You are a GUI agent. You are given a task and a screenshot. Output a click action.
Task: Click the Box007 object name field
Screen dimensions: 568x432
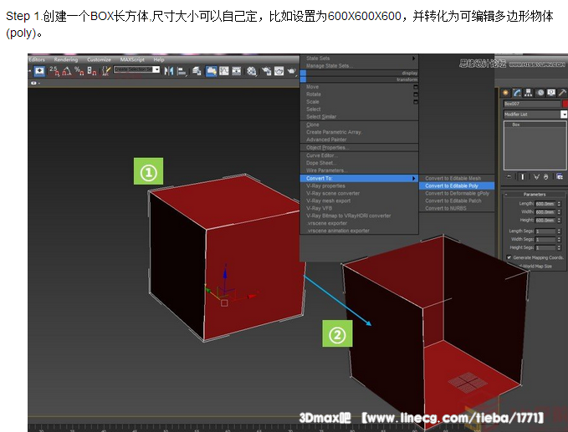point(532,104)
